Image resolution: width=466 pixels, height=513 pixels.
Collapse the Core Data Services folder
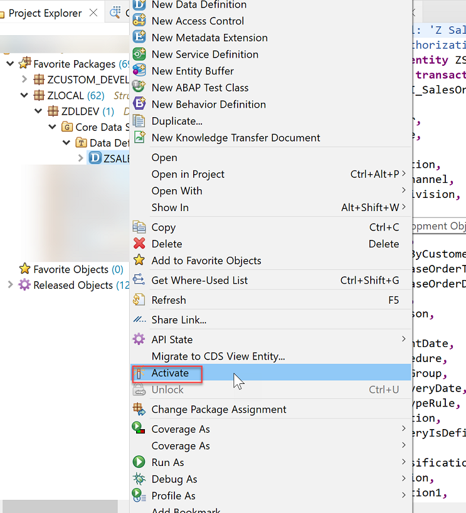point(53,127)
